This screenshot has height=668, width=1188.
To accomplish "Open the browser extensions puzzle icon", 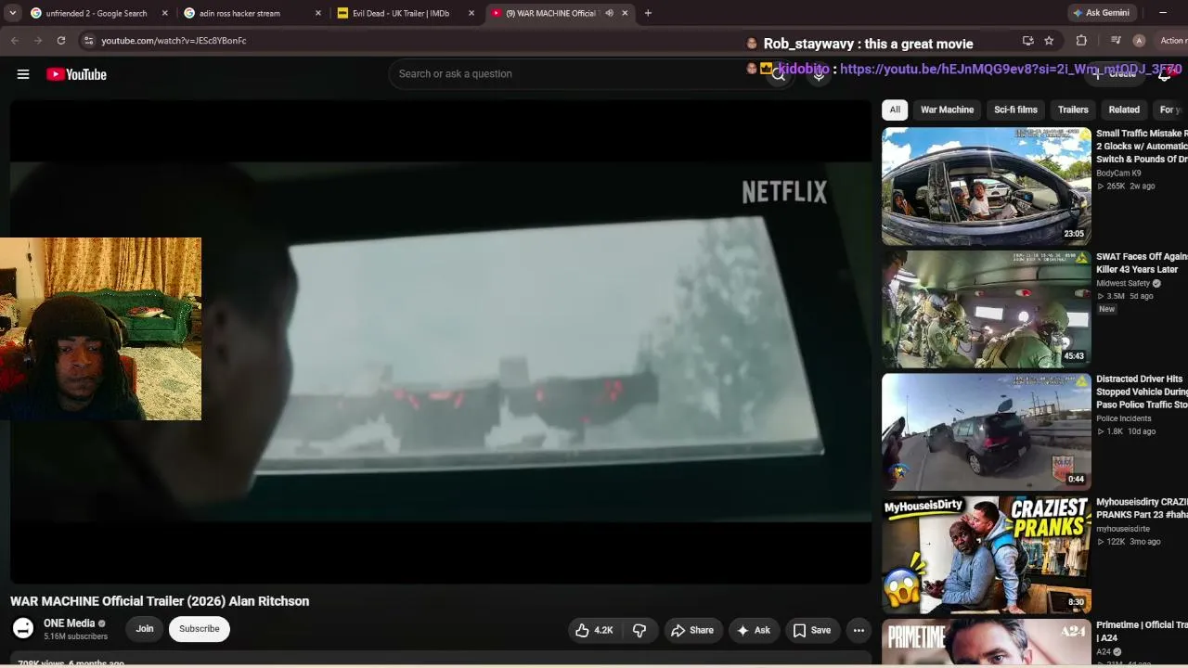I will pyautogui.click(x=1081, y=41).
